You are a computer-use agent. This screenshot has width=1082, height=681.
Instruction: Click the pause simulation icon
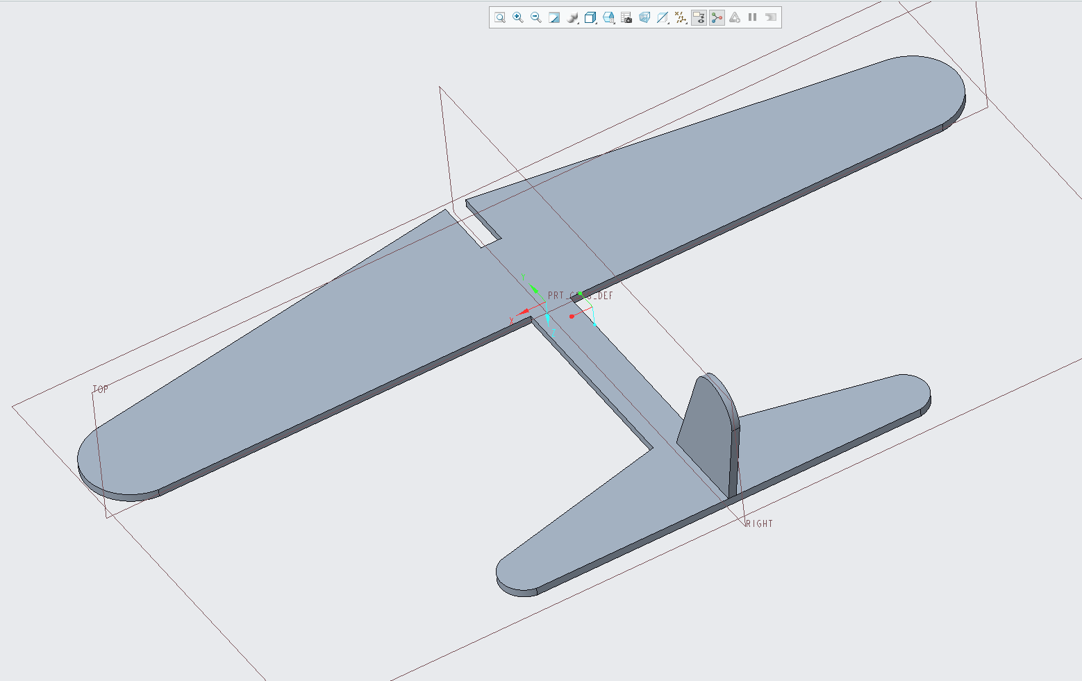coord(753,17)
